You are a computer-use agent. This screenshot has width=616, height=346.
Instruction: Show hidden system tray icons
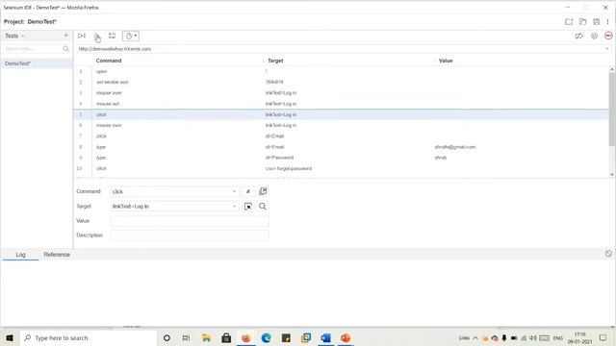[x=475, y=337]
